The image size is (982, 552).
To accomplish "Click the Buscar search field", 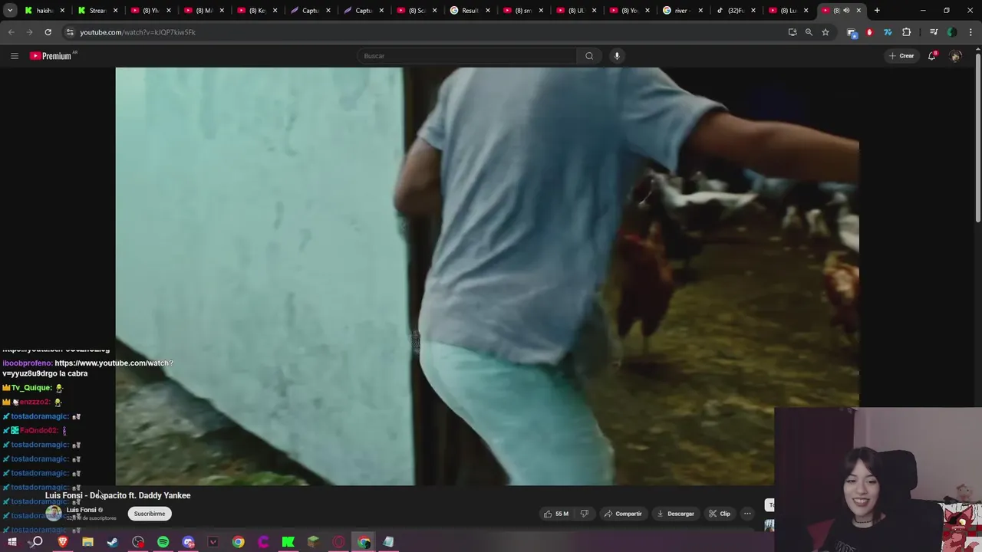I will [467, 56].
